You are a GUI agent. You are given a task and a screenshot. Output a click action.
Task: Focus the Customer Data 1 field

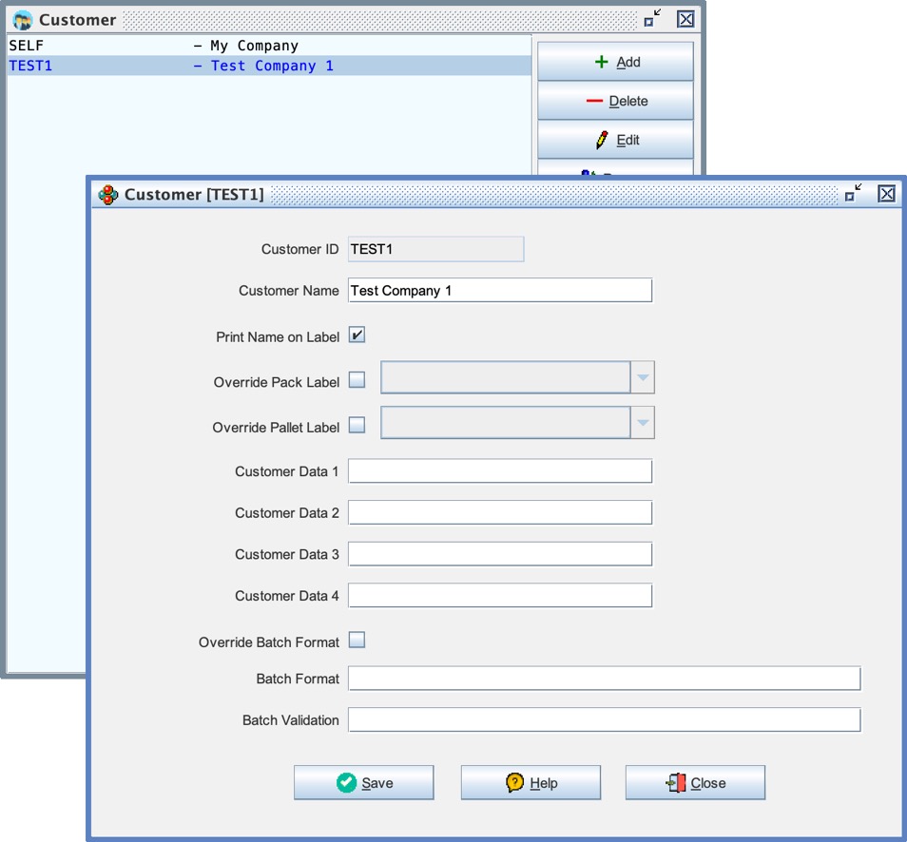[499, 471]
